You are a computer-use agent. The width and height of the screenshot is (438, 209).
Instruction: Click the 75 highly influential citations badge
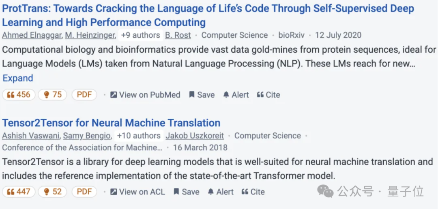[x=52, y=95]
